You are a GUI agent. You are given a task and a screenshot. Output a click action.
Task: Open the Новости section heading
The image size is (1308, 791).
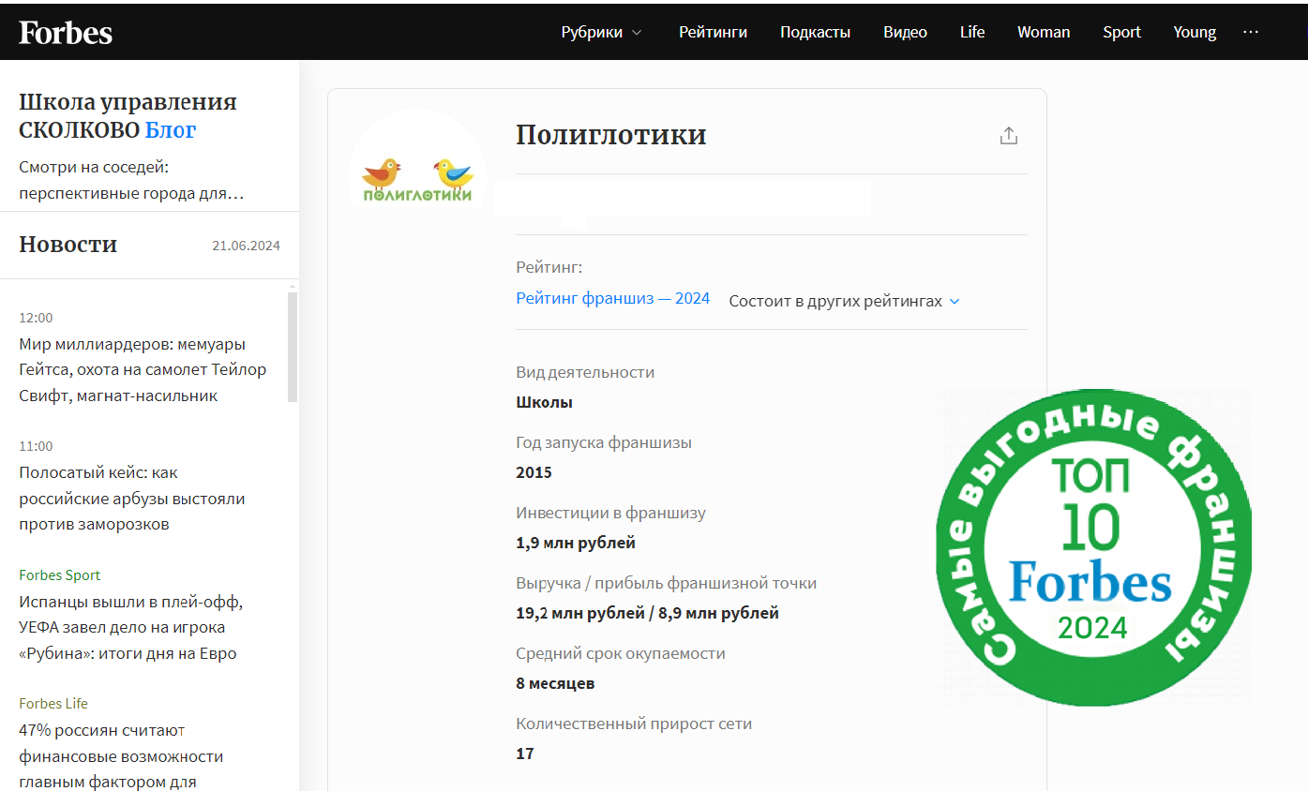[68, 245]
